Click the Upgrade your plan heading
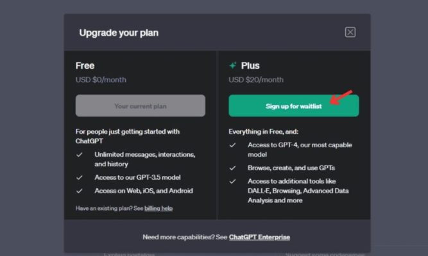The image size is (428, 256). tap(119, 33)
